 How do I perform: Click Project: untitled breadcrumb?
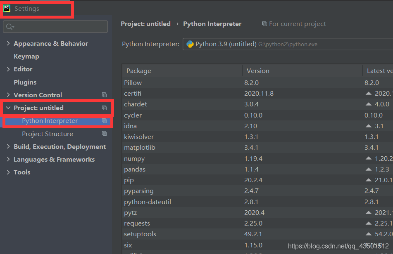(x=145, y=24)
